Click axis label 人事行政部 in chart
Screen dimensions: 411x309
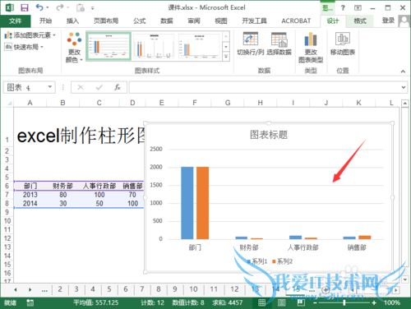(302, 247)
